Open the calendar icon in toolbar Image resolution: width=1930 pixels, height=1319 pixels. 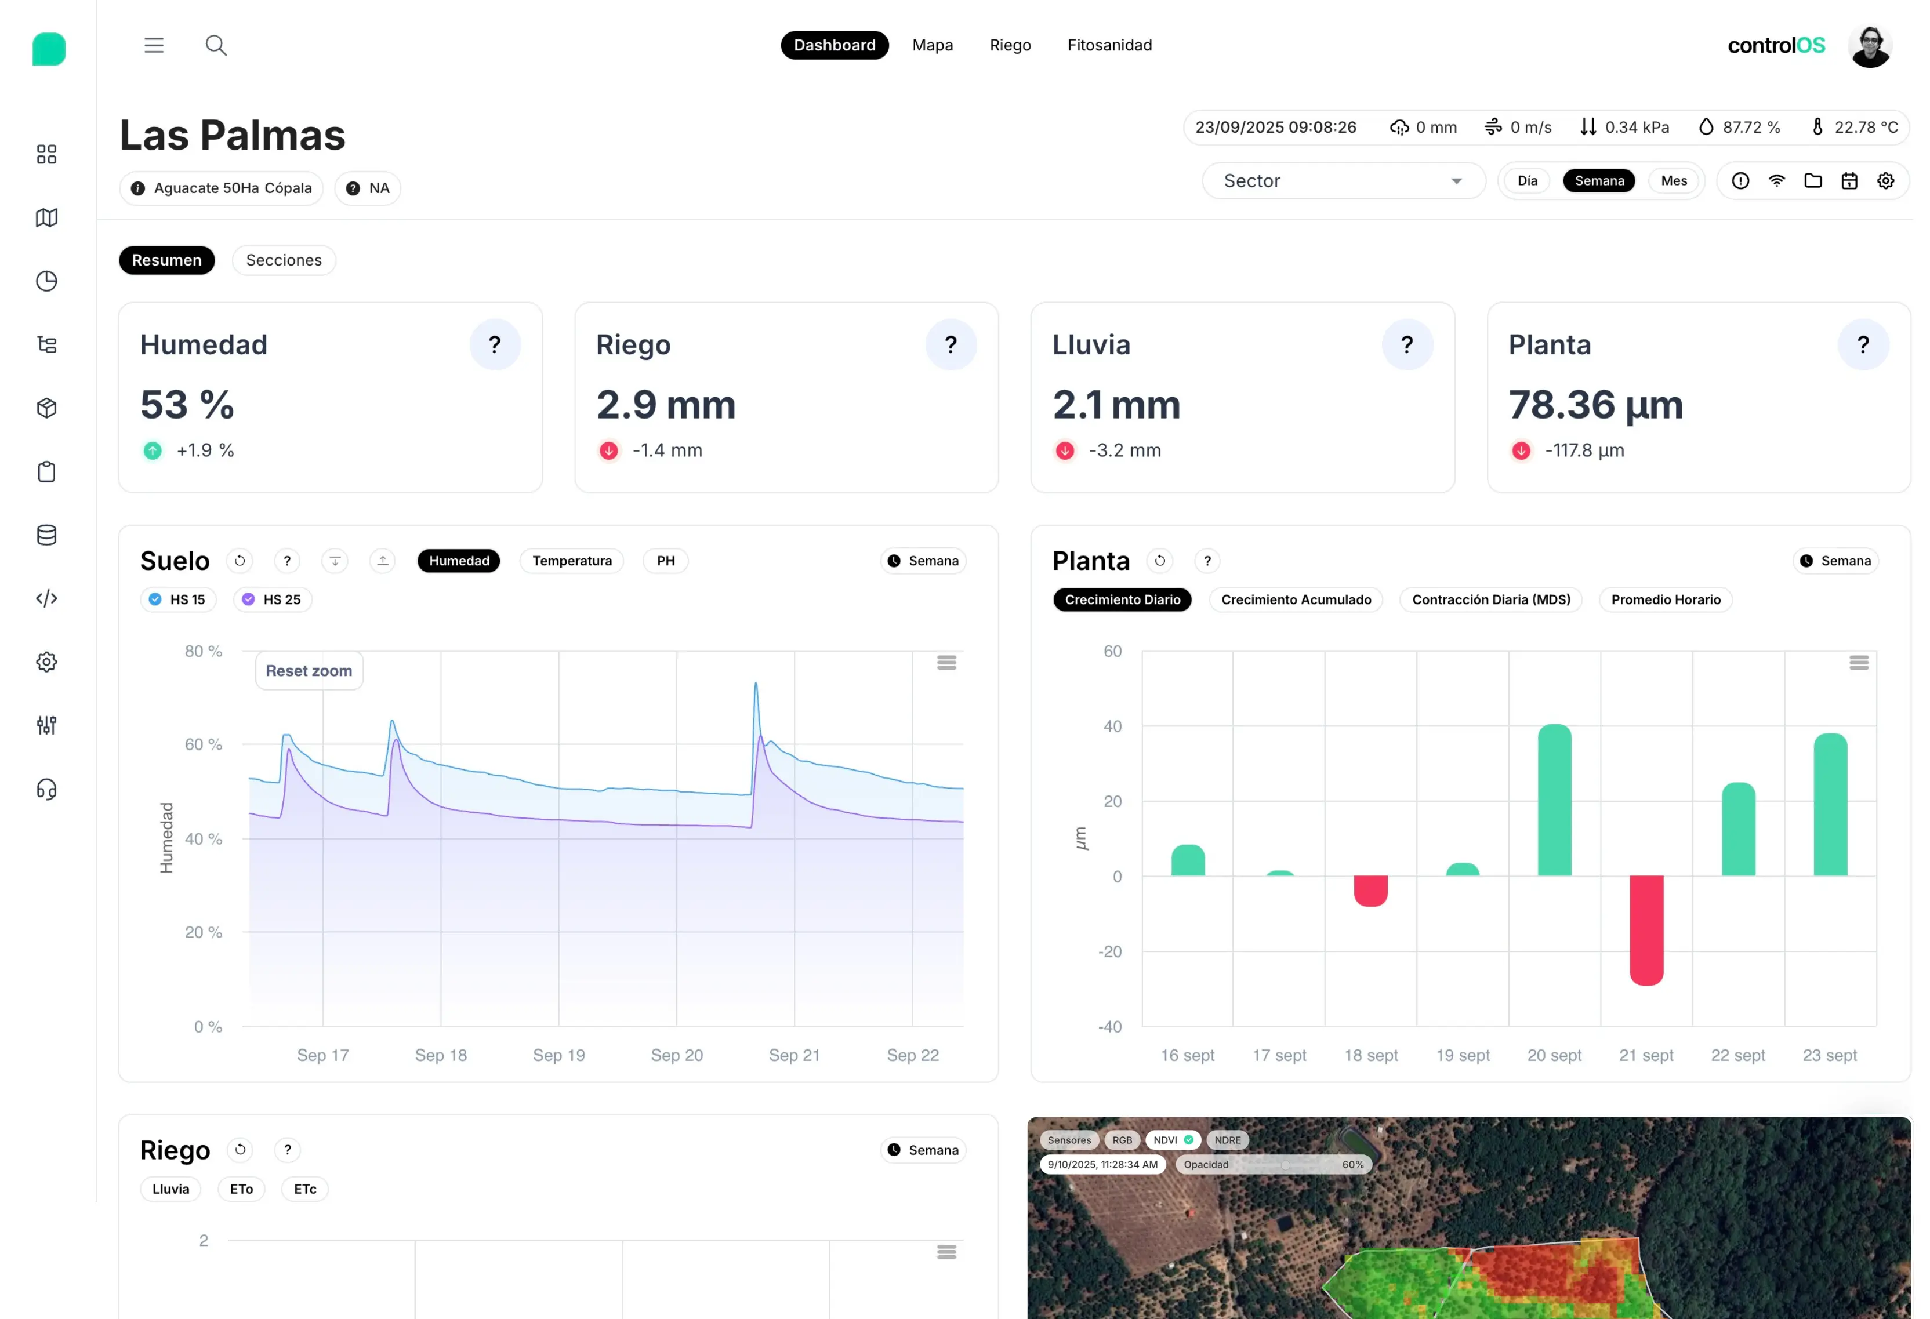[1849, 181]
